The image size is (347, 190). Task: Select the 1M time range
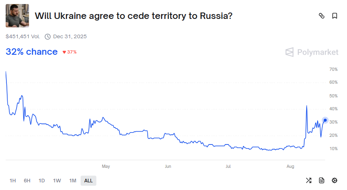pos(73,181)
